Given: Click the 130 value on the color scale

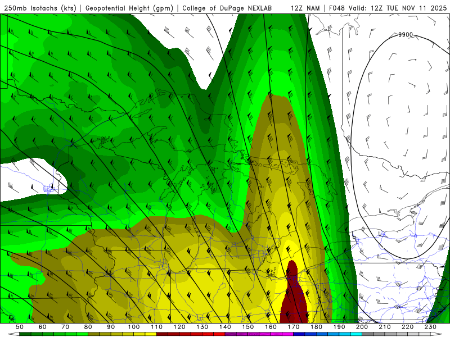Looking at the screenshot, I should pyautogui.click(x=202, y=327).
